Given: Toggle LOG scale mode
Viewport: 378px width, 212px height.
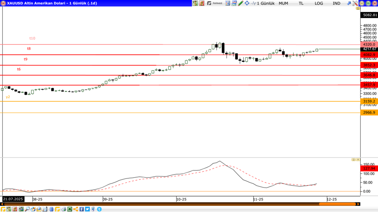Looking at the screenshot, I should [319, 3].
